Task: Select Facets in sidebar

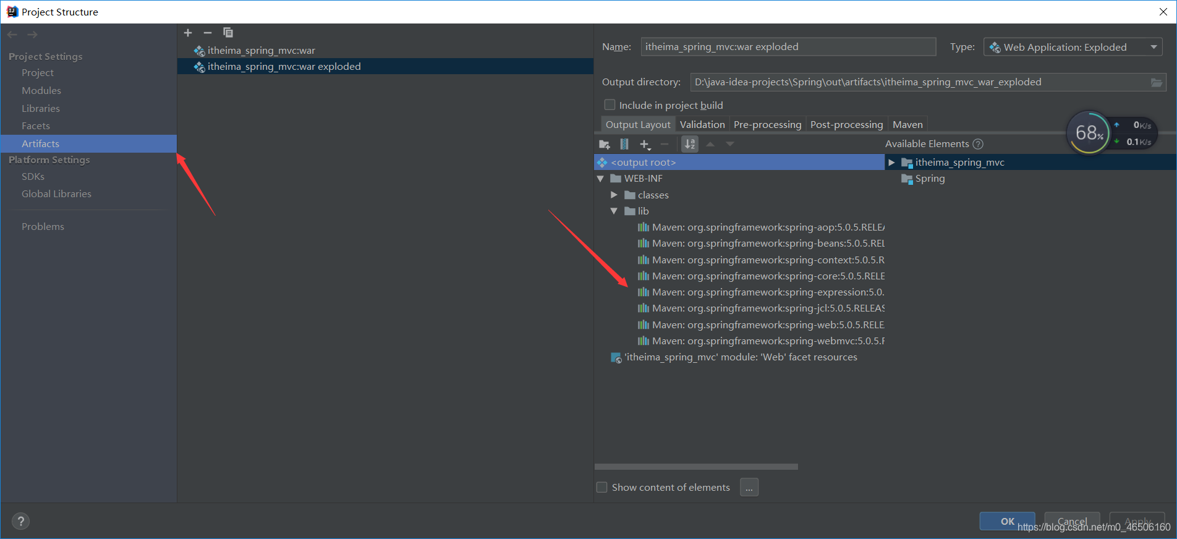Action: (x=36, y=126)
